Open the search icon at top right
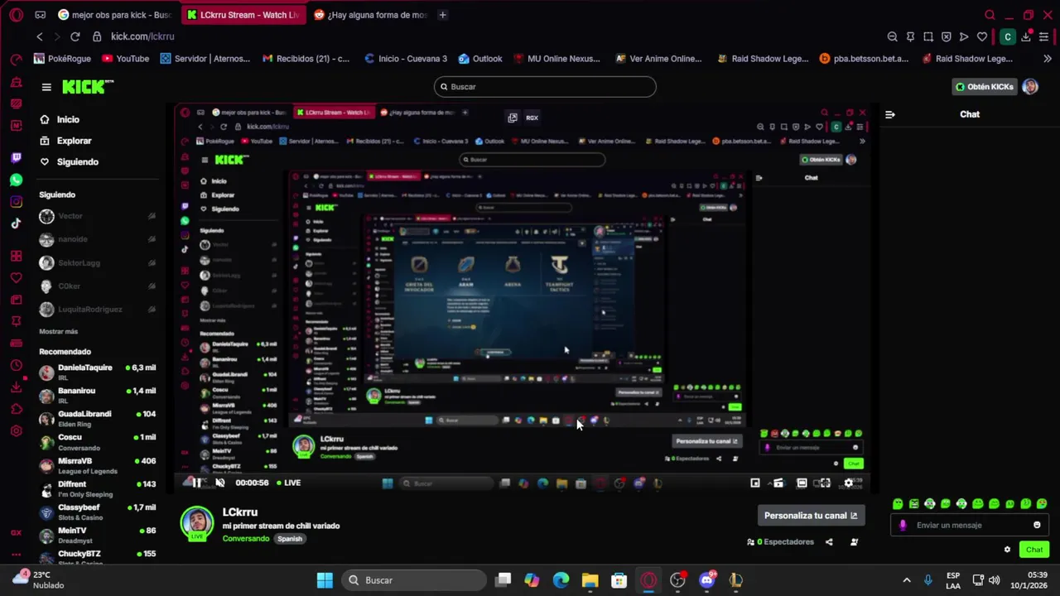This screenshot has height=596, width=1060. (x=990, y=15)
